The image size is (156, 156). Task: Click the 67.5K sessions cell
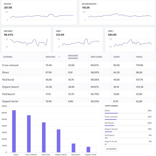[x=49, y=73]
